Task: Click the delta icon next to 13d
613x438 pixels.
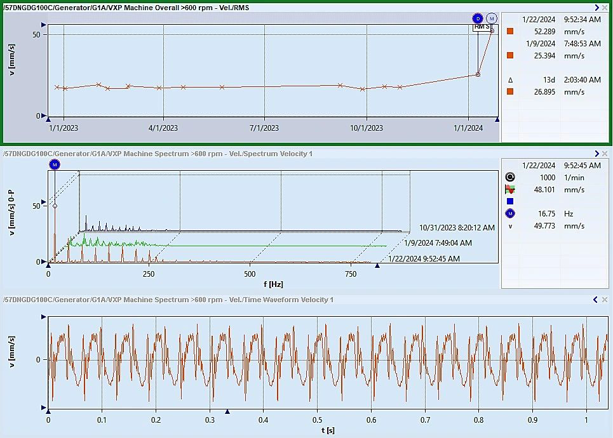Action: 510,80
